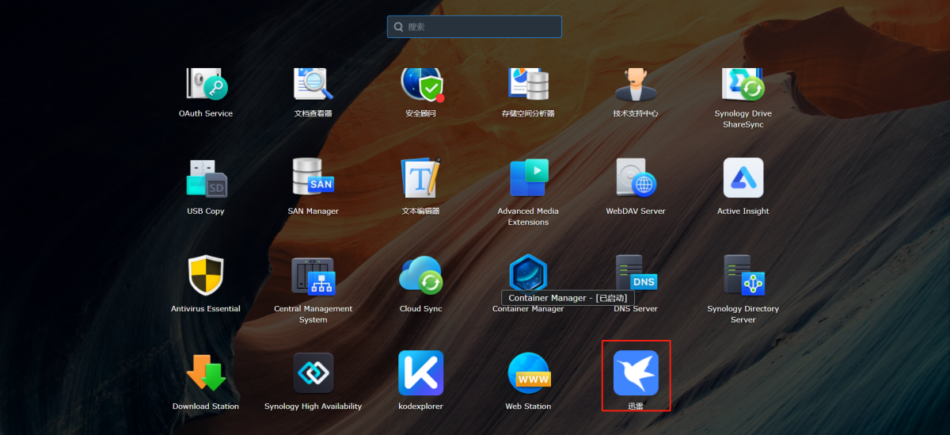Image resolution: width=950 pixels, height=435 pixels.
Task: Launch Download Station
Action: (x=206, y=372)
